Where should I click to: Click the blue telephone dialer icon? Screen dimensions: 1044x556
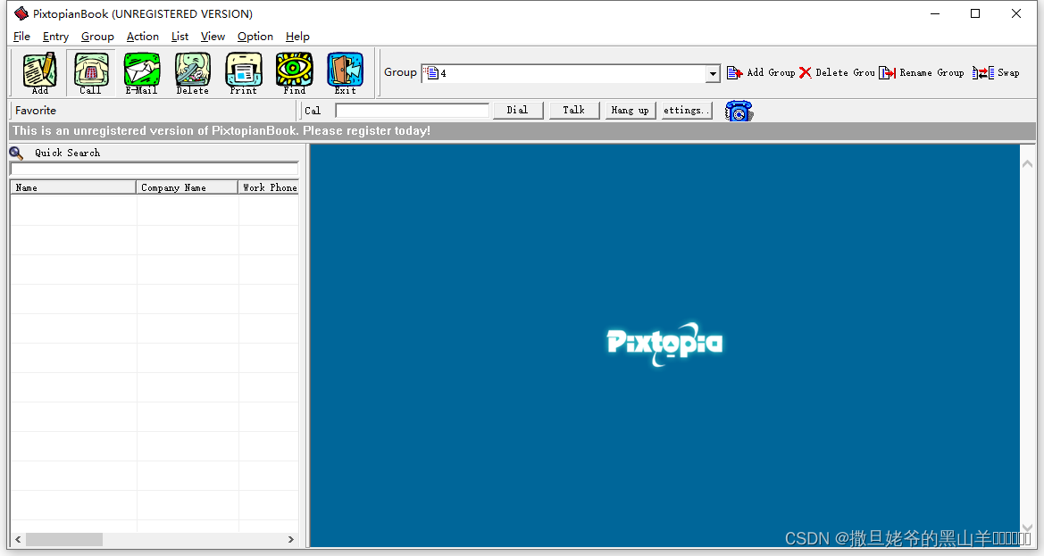pos(739,111)
